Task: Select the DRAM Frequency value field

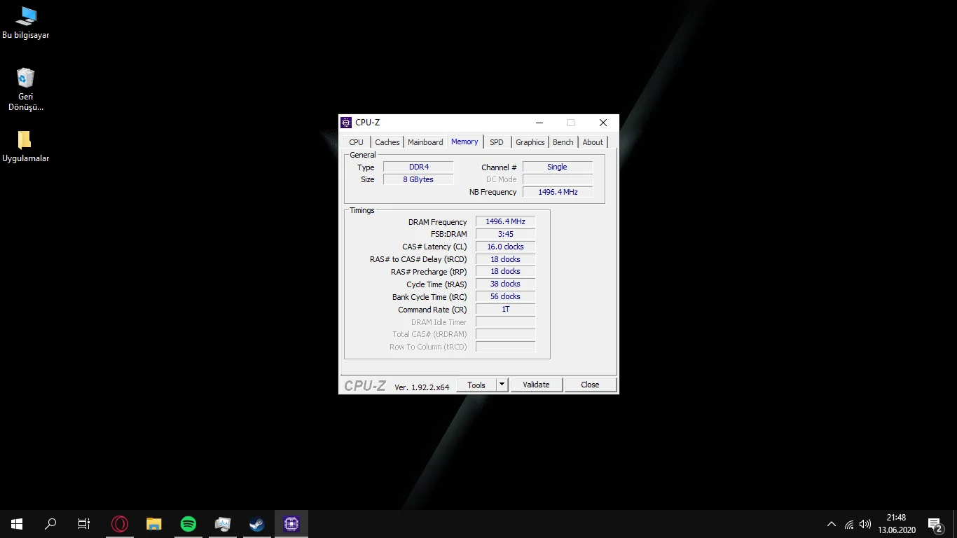Action: tap(504, 221)
